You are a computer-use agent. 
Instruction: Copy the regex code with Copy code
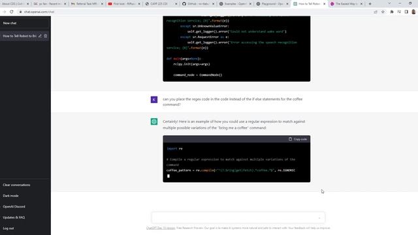[298, 139]
